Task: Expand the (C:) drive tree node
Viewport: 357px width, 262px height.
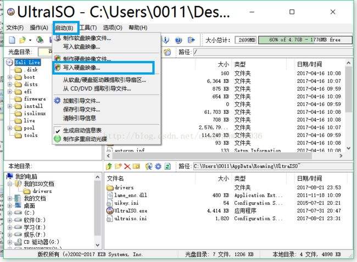Action: (x=9, y=213)
